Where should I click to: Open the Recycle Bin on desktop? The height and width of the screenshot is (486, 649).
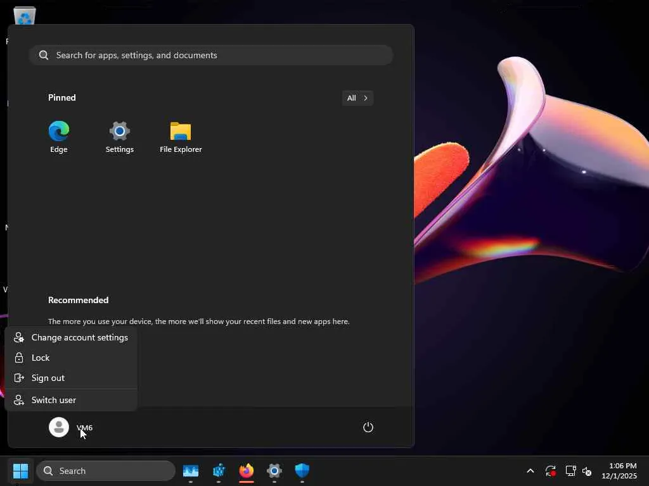(25, 16)
